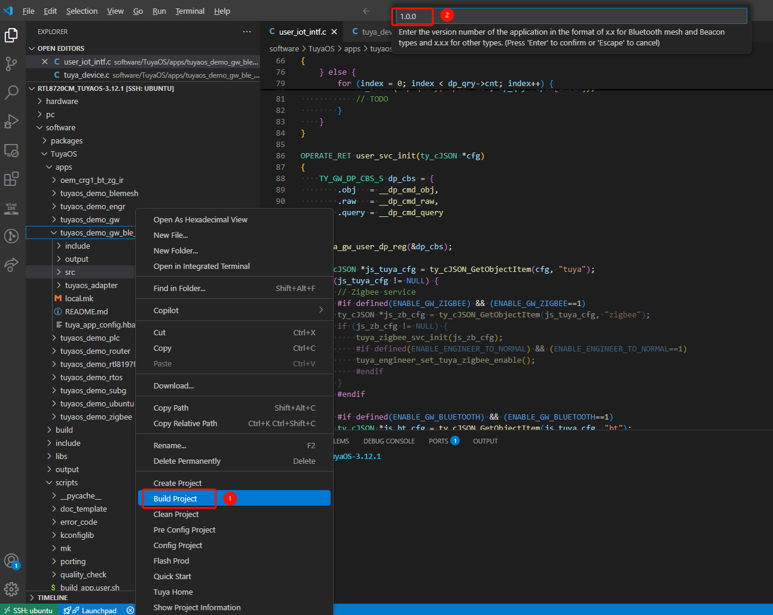Viewport: 773px width, 615px height.
Task: Open Remote Explorer view
Action: (11, 150)
